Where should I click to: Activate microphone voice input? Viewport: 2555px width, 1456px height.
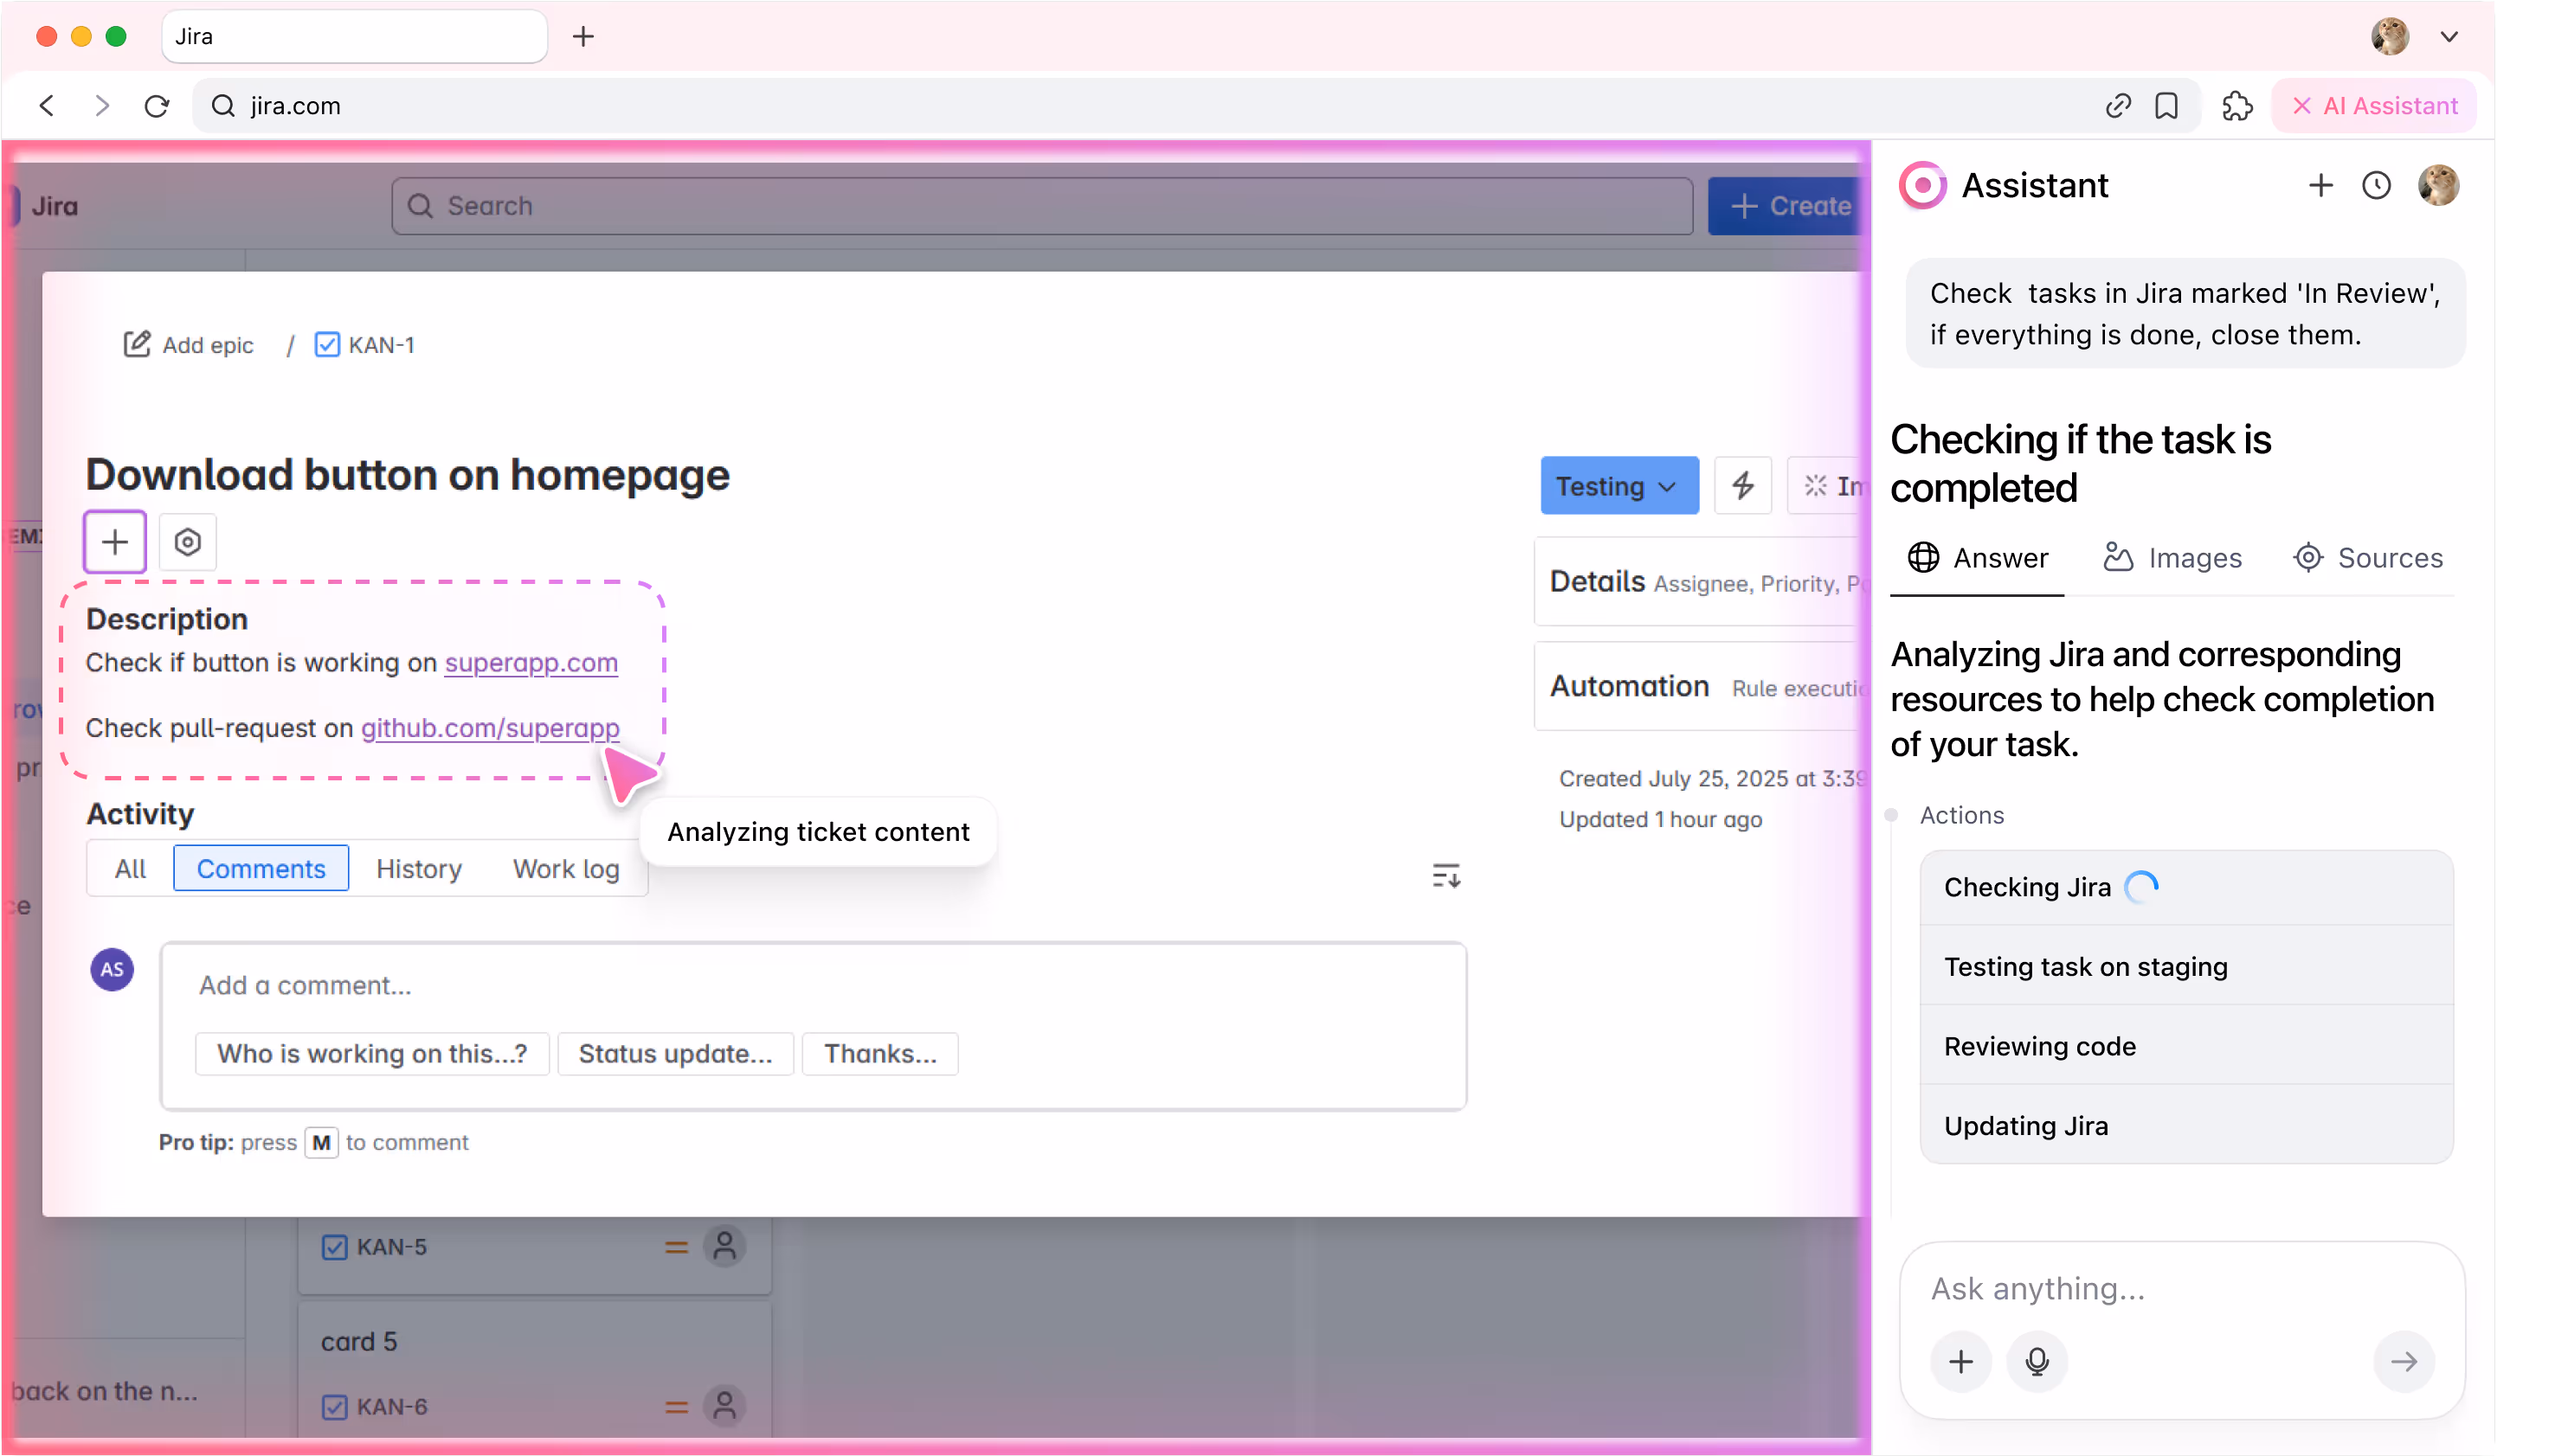click(x=2037, y=1361)
